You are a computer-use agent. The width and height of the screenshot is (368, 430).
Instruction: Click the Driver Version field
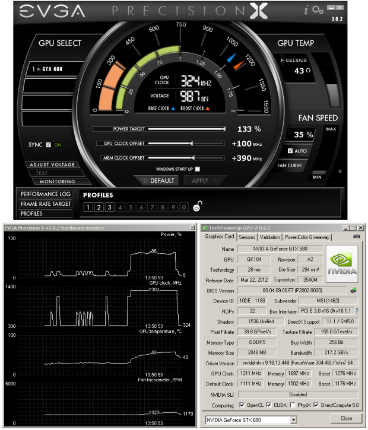298,363
